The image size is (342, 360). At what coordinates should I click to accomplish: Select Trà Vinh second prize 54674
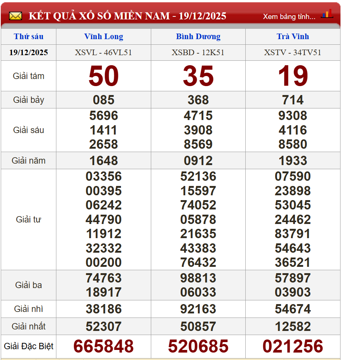(293, 309)
